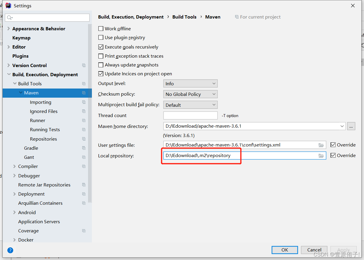This screenshot has height=260, width=364.
Task: Click the settings search field
Action: (47, 18)
